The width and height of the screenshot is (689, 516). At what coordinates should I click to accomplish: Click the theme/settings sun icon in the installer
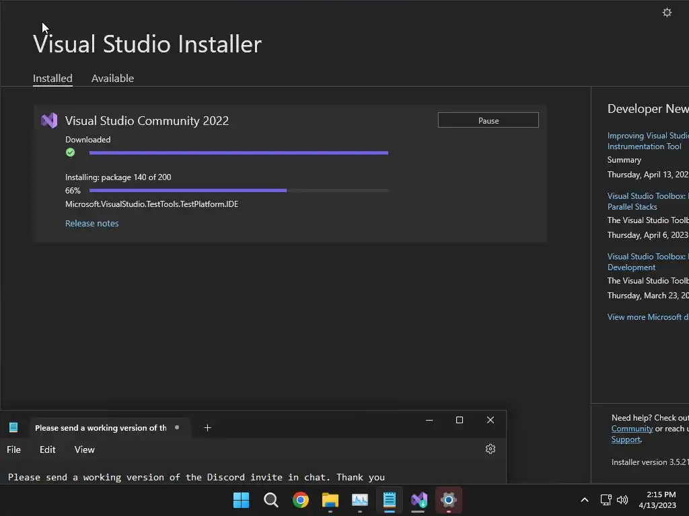pyautogui.click(x=667, y=13)
